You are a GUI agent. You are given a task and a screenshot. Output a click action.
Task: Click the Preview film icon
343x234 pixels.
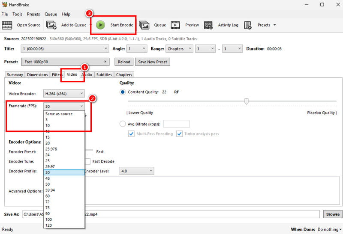click(175, 25)
